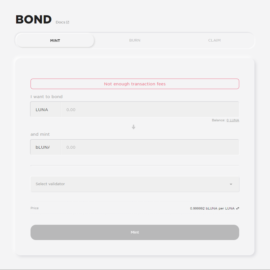Open the Docs external link icon
Image resolution: width=270 pixels, height=270 pixels.
(x=68, y=22)
